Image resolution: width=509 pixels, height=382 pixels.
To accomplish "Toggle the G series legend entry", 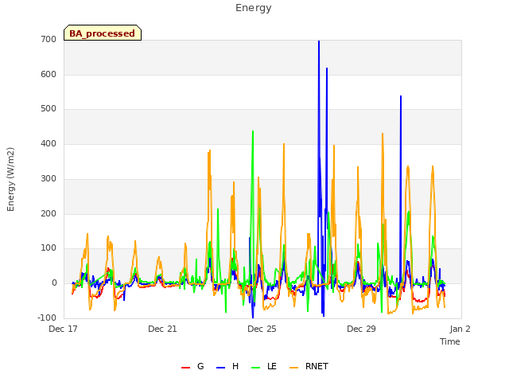I will coord(192,366).
